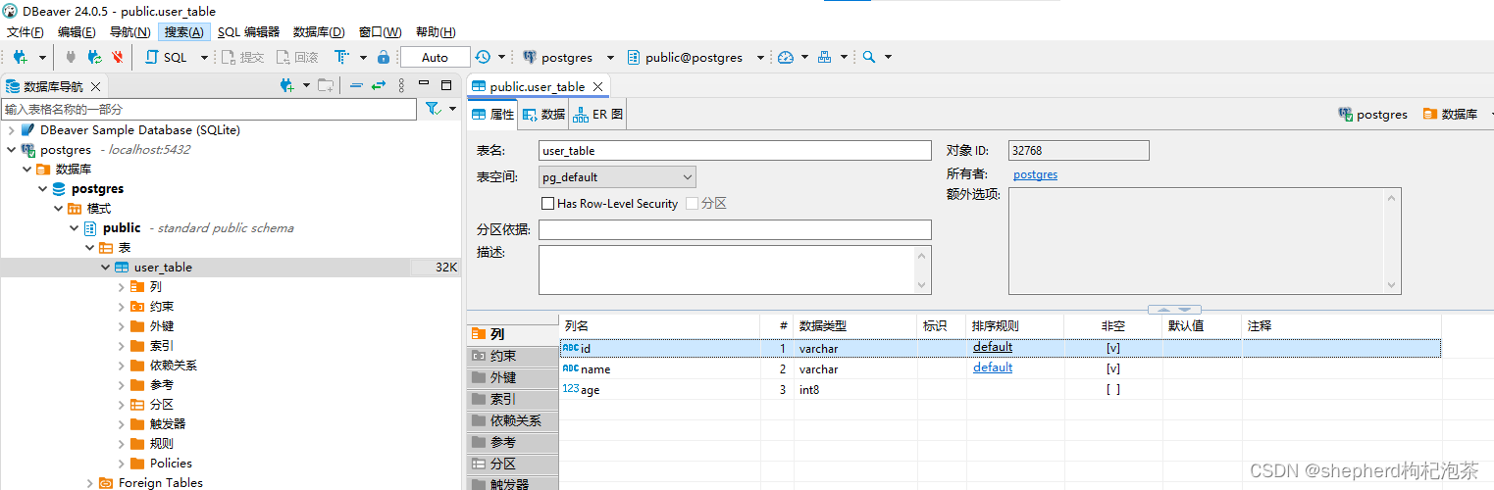Viewport: 1494px width, 490px height.
Task: Select the 外键 section in table editor
Action: [x=513, y=378]
